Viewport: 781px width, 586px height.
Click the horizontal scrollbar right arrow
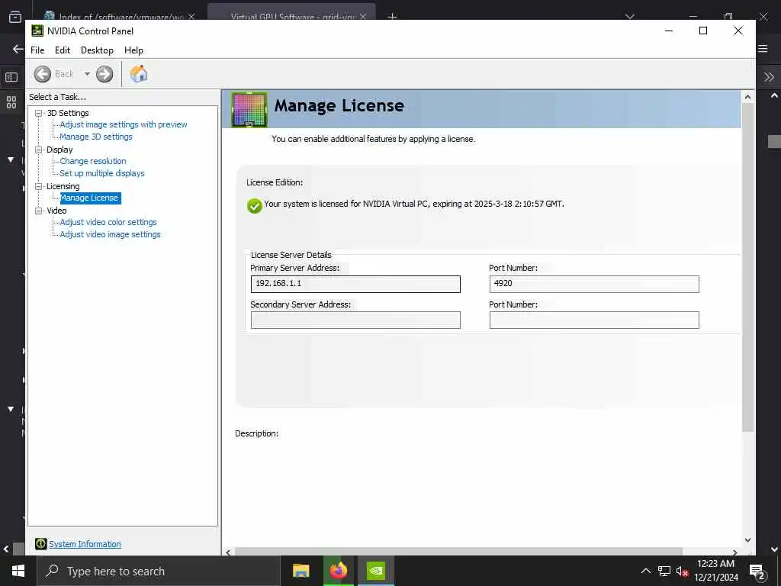click(734, 552)
